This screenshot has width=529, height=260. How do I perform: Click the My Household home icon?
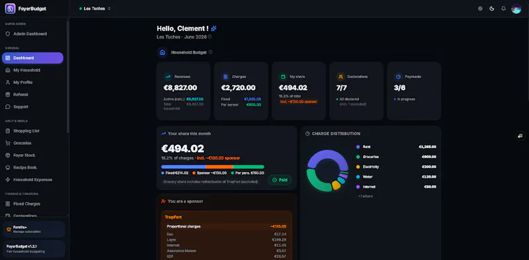[8, 70]
